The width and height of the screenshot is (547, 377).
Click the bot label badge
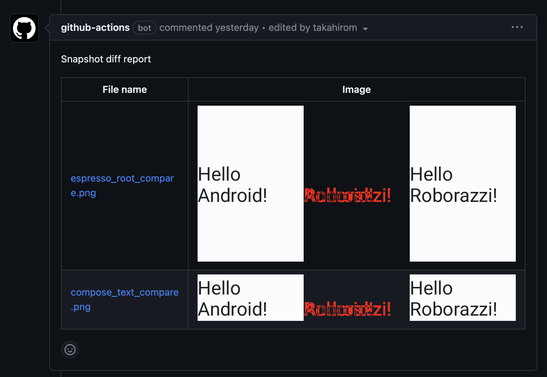[x=145, y=28]
